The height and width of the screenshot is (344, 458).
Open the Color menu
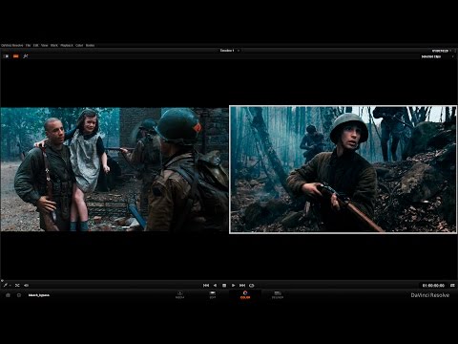pos(79,46)
